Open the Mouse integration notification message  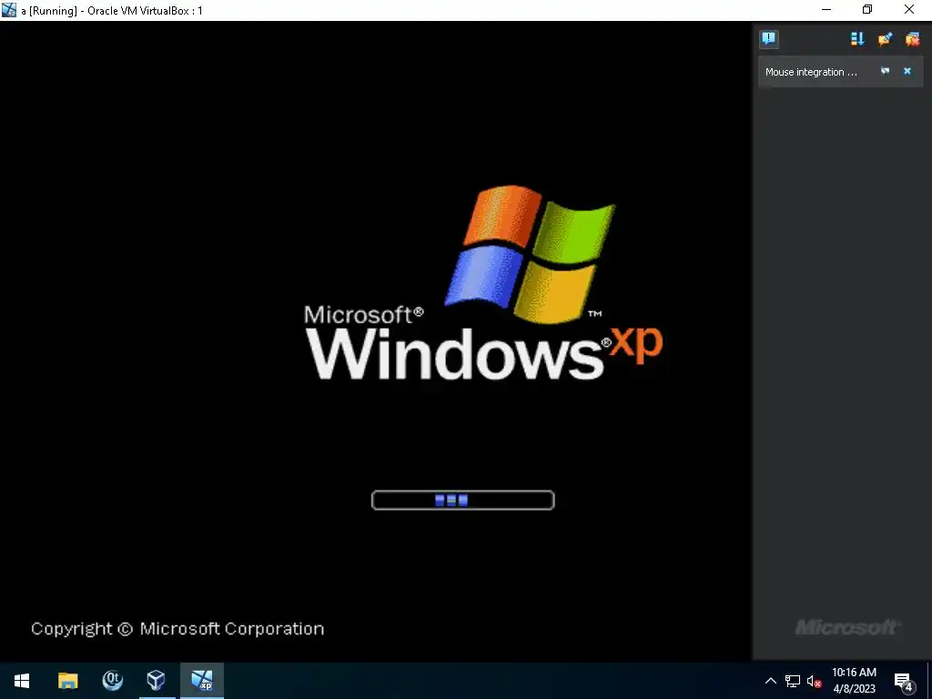[811, 72]
